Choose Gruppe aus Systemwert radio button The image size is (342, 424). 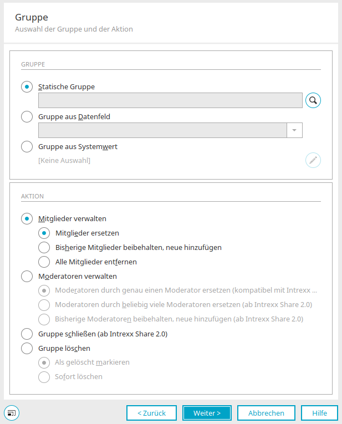click(x=27, y=146)
